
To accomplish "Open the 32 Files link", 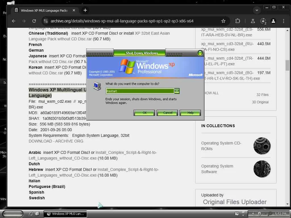I will pyautogui.click(x=262, y=95).
